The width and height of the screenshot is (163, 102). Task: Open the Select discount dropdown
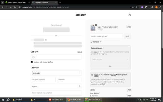(x=110, y=59)
